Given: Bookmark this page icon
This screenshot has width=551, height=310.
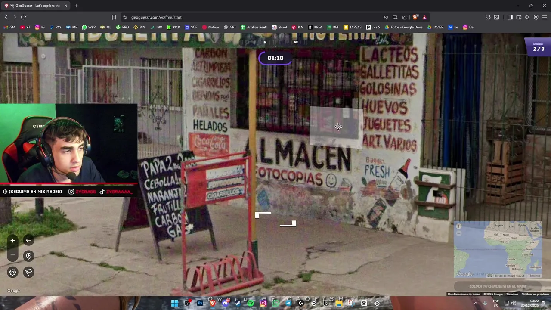Looking at the screenshot, I should 114,17.
